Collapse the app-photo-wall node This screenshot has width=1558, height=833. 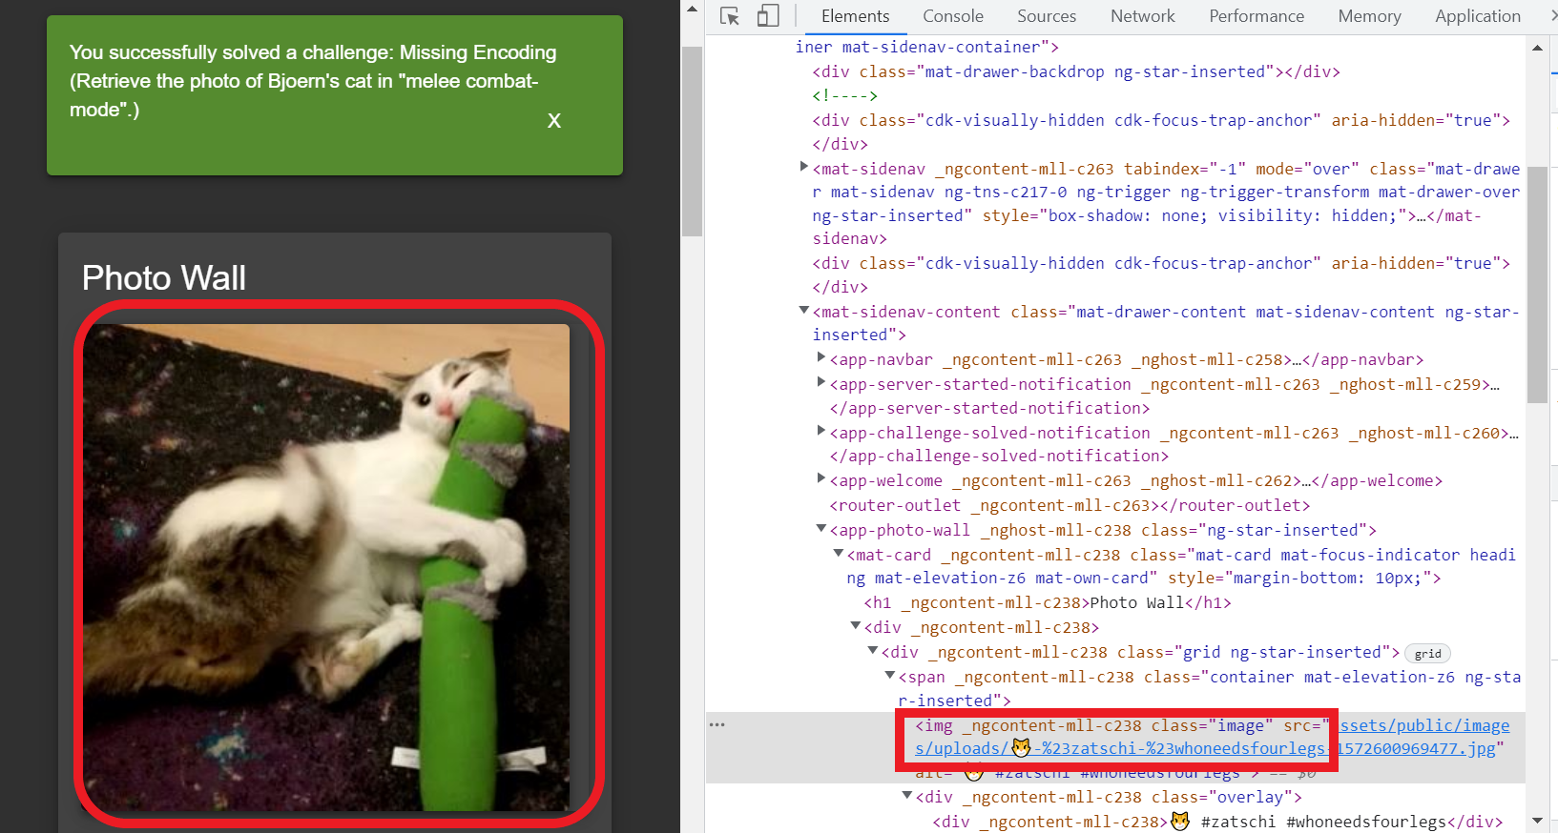coord(821,529)
